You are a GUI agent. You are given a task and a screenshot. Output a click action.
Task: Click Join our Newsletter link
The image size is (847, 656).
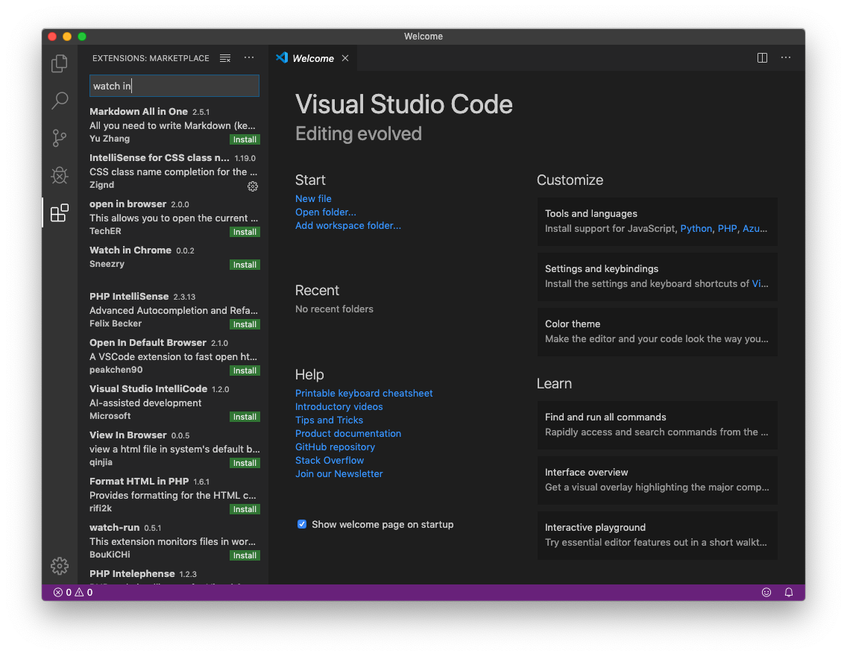pyautogui.click(x=339, y=473)
